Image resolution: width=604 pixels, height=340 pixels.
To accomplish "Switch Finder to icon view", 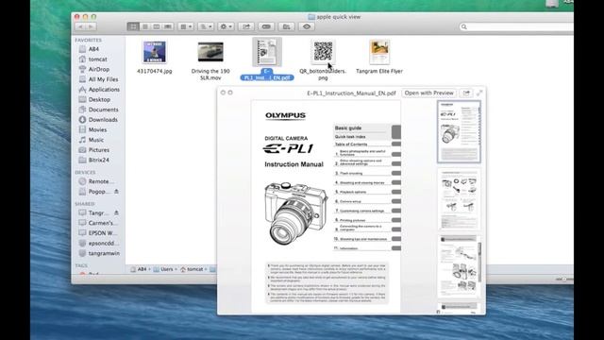I will point(133,26).
